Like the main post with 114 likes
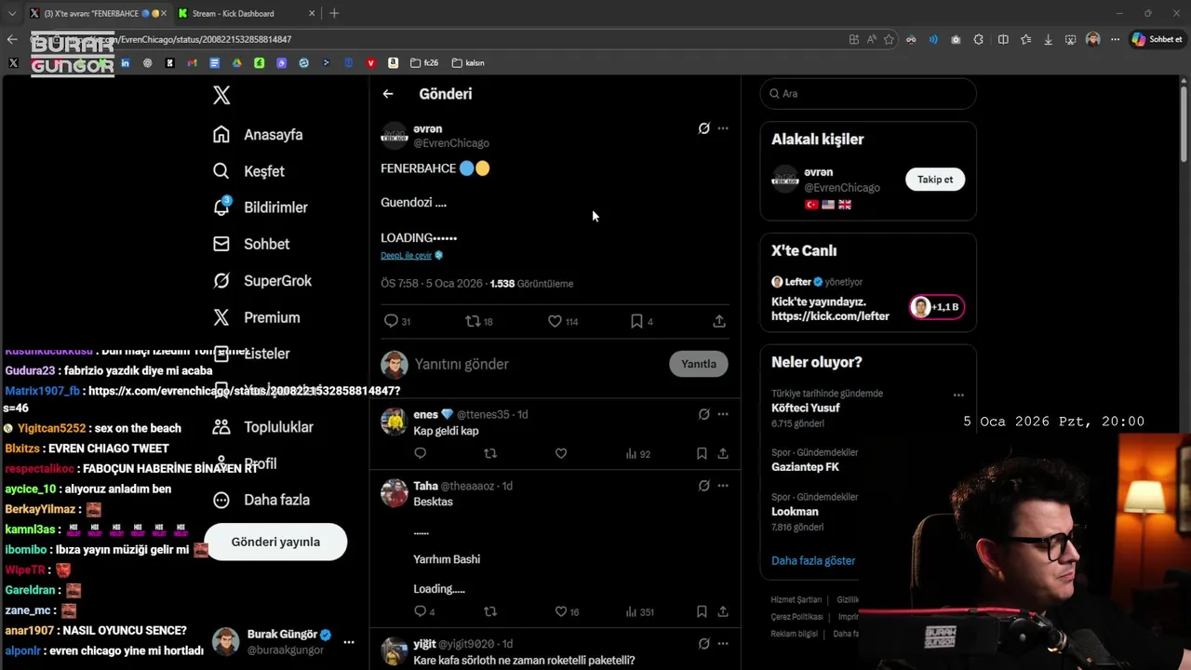Image resolution: width=1191 pixels, height=670 pixels. 563,321
